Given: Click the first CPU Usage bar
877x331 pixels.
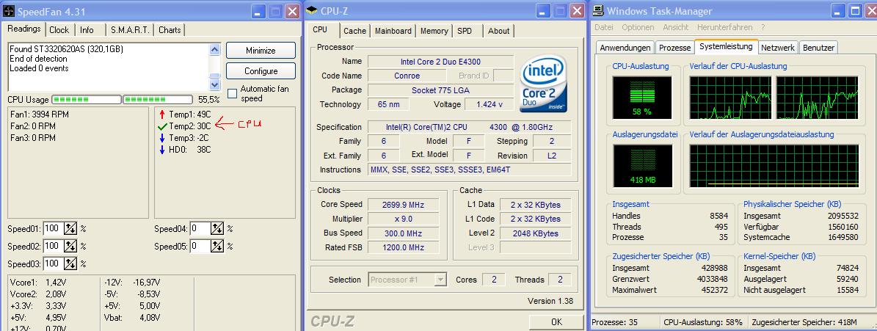Looking at the screenshot, I should [x=86, y=100].
